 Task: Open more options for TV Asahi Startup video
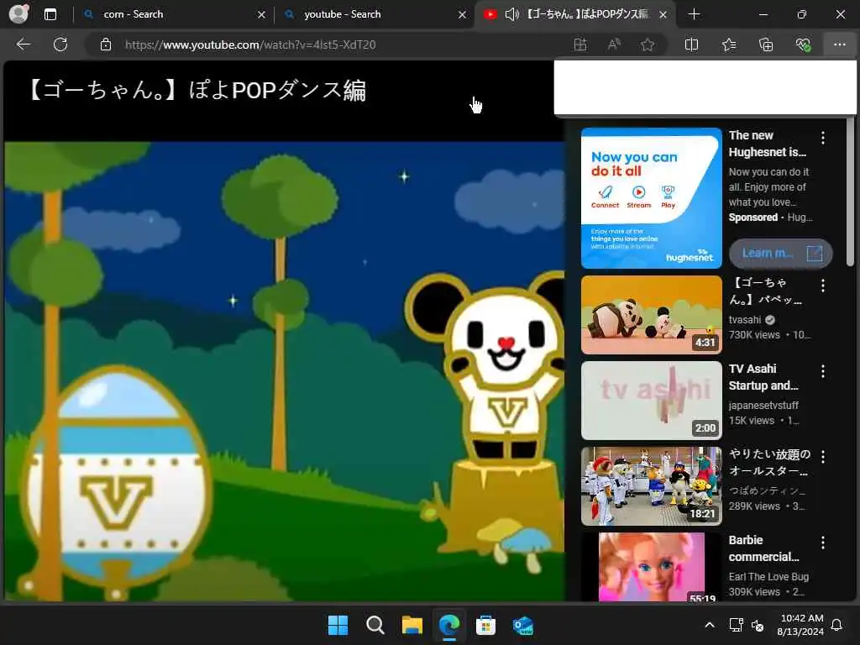click(x=823, y=371)
